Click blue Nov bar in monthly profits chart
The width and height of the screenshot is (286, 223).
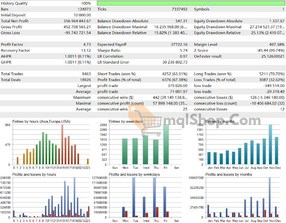[x=270, y=198]
